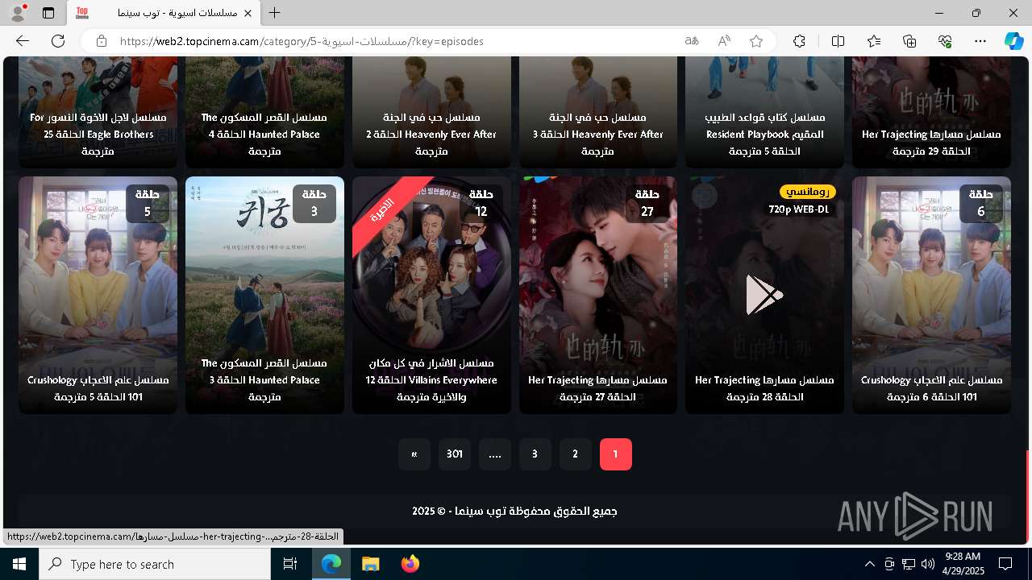Open the Collections icon
Viewport: 1032px width, 580px height.
(x=909, y=41)
